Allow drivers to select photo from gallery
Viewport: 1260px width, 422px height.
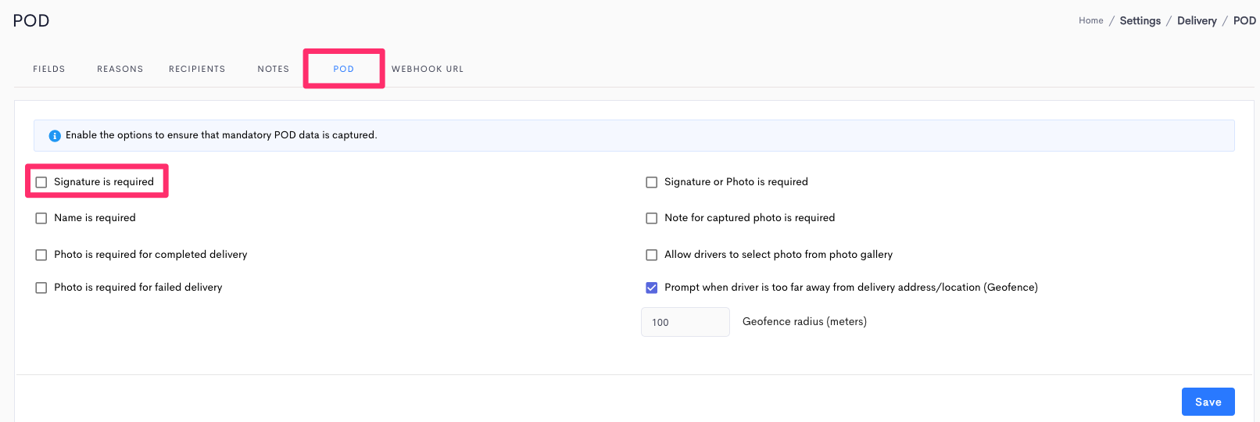[x=652, y=255]
